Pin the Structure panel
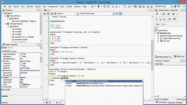The image size is (187, 105). [x=38, y=10]
